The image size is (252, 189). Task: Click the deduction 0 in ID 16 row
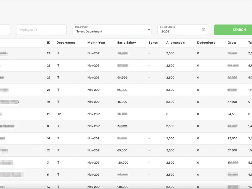pyautogui.click(x=198, y=138)
